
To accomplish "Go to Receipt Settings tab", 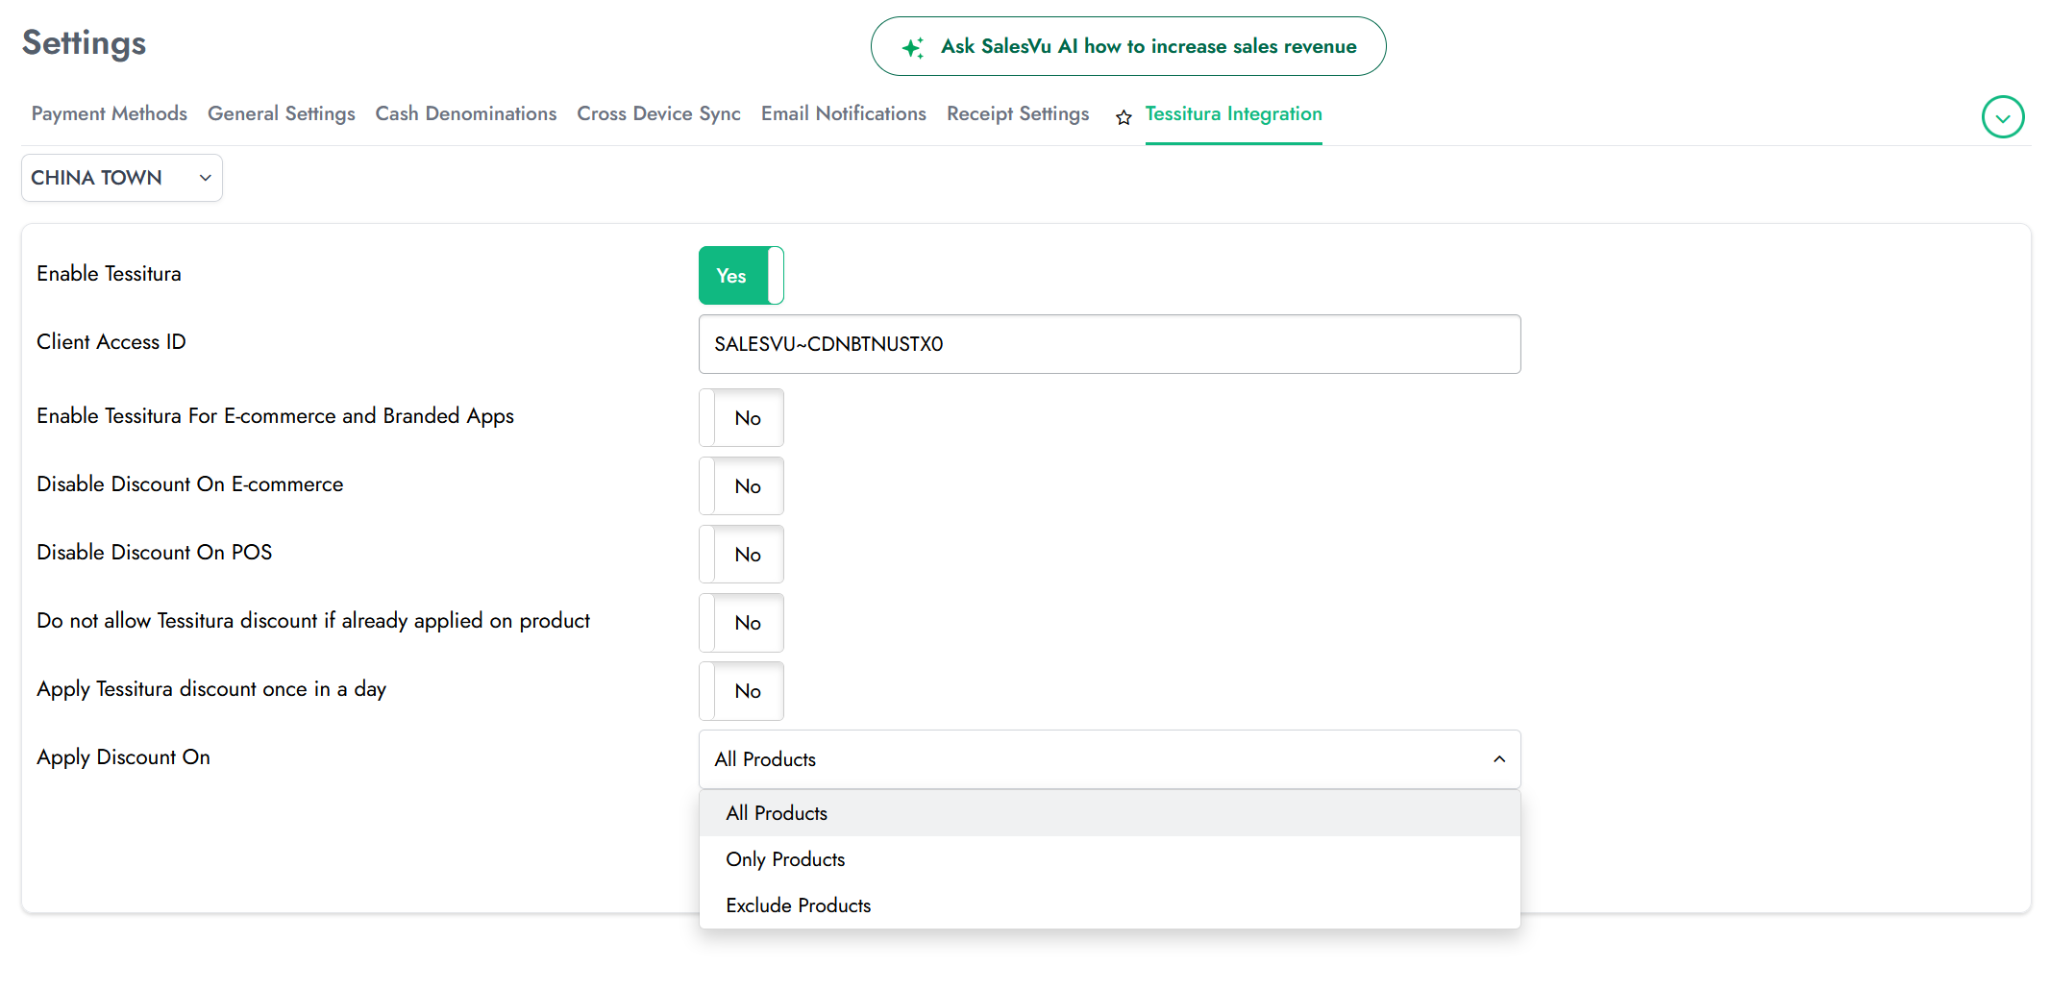I will (x=1018, y=113).
